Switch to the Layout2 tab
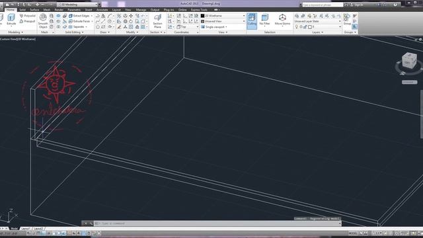 [x=38, y=229]
